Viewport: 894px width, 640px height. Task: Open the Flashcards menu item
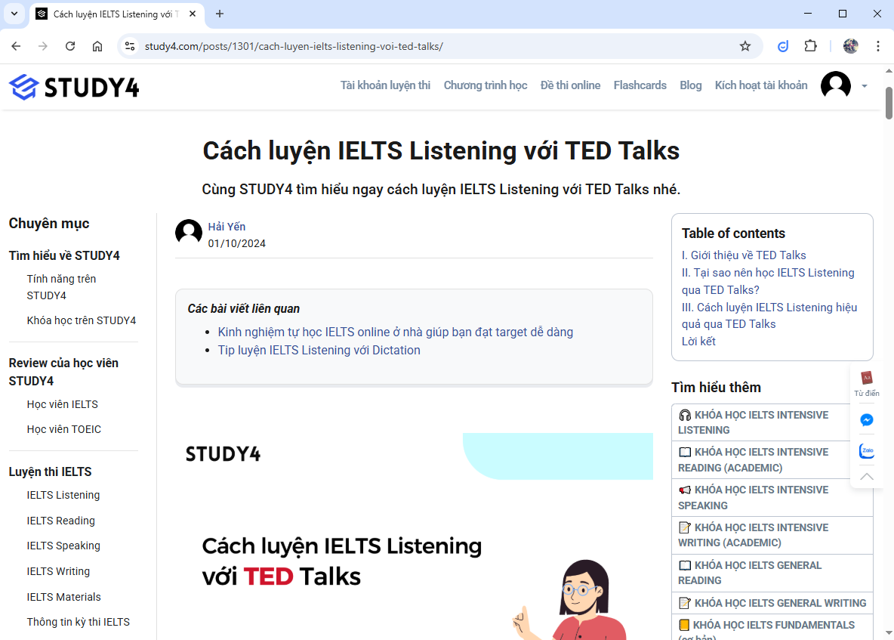[x=640, y=85]
